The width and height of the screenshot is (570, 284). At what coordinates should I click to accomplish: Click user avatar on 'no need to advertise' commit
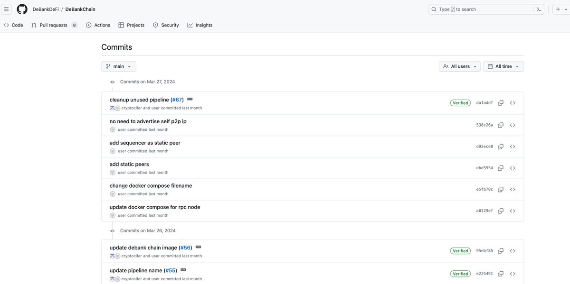click(113, 129)
